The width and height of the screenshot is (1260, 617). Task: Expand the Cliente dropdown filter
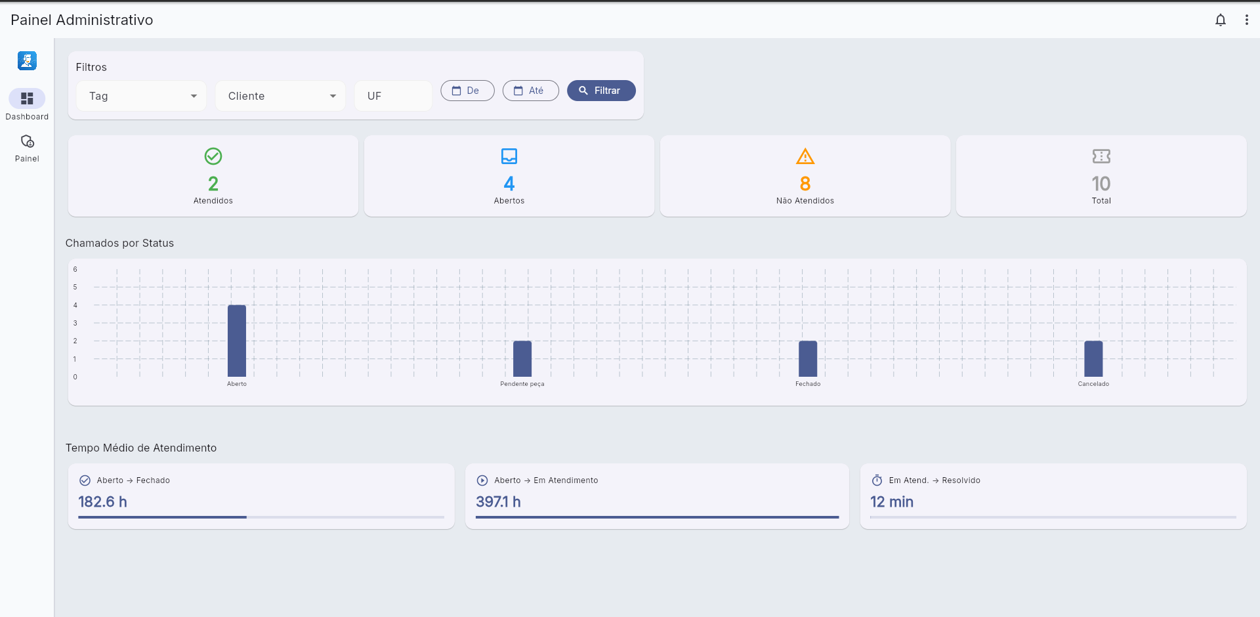tap(280, 96)
